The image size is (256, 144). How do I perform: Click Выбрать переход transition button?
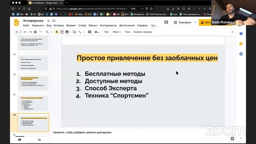pos(143,32)
